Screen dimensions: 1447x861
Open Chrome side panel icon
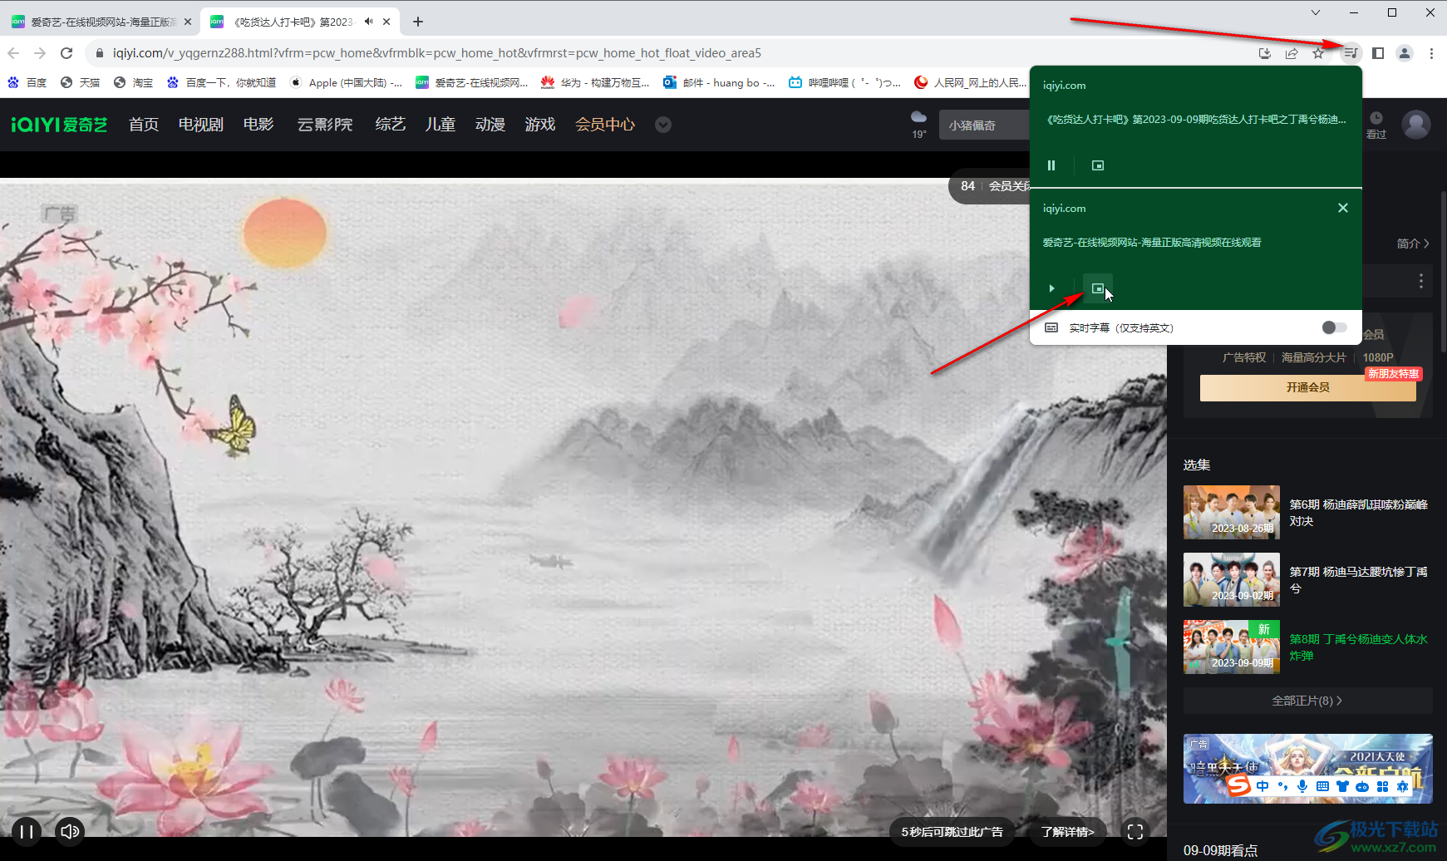[1378, 53]
